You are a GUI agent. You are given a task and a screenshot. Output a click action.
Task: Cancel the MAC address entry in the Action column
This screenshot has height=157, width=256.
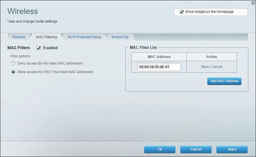point(217,67)
